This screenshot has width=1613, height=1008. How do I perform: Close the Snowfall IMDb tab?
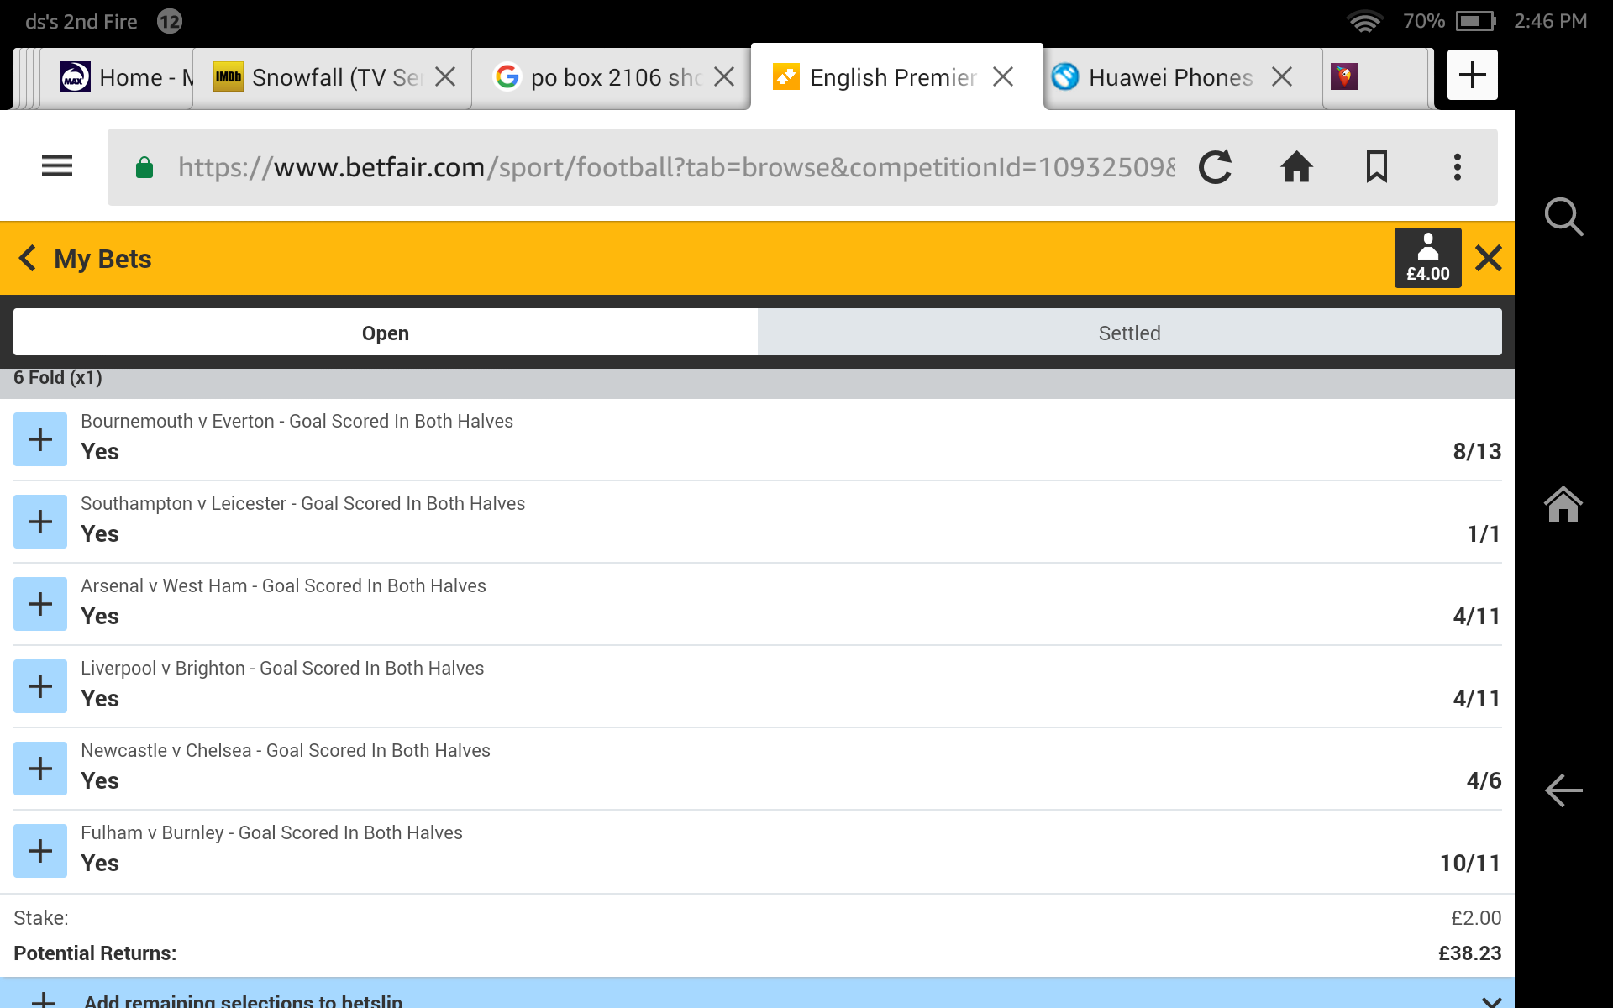446,77
